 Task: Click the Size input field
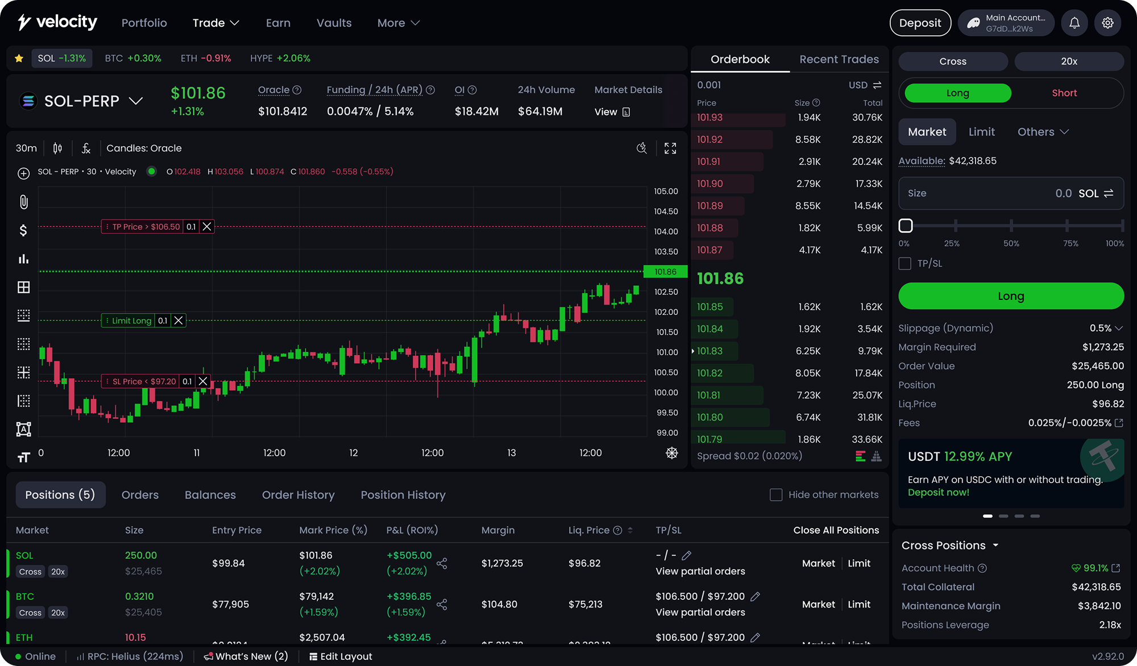coord(1011,193)
